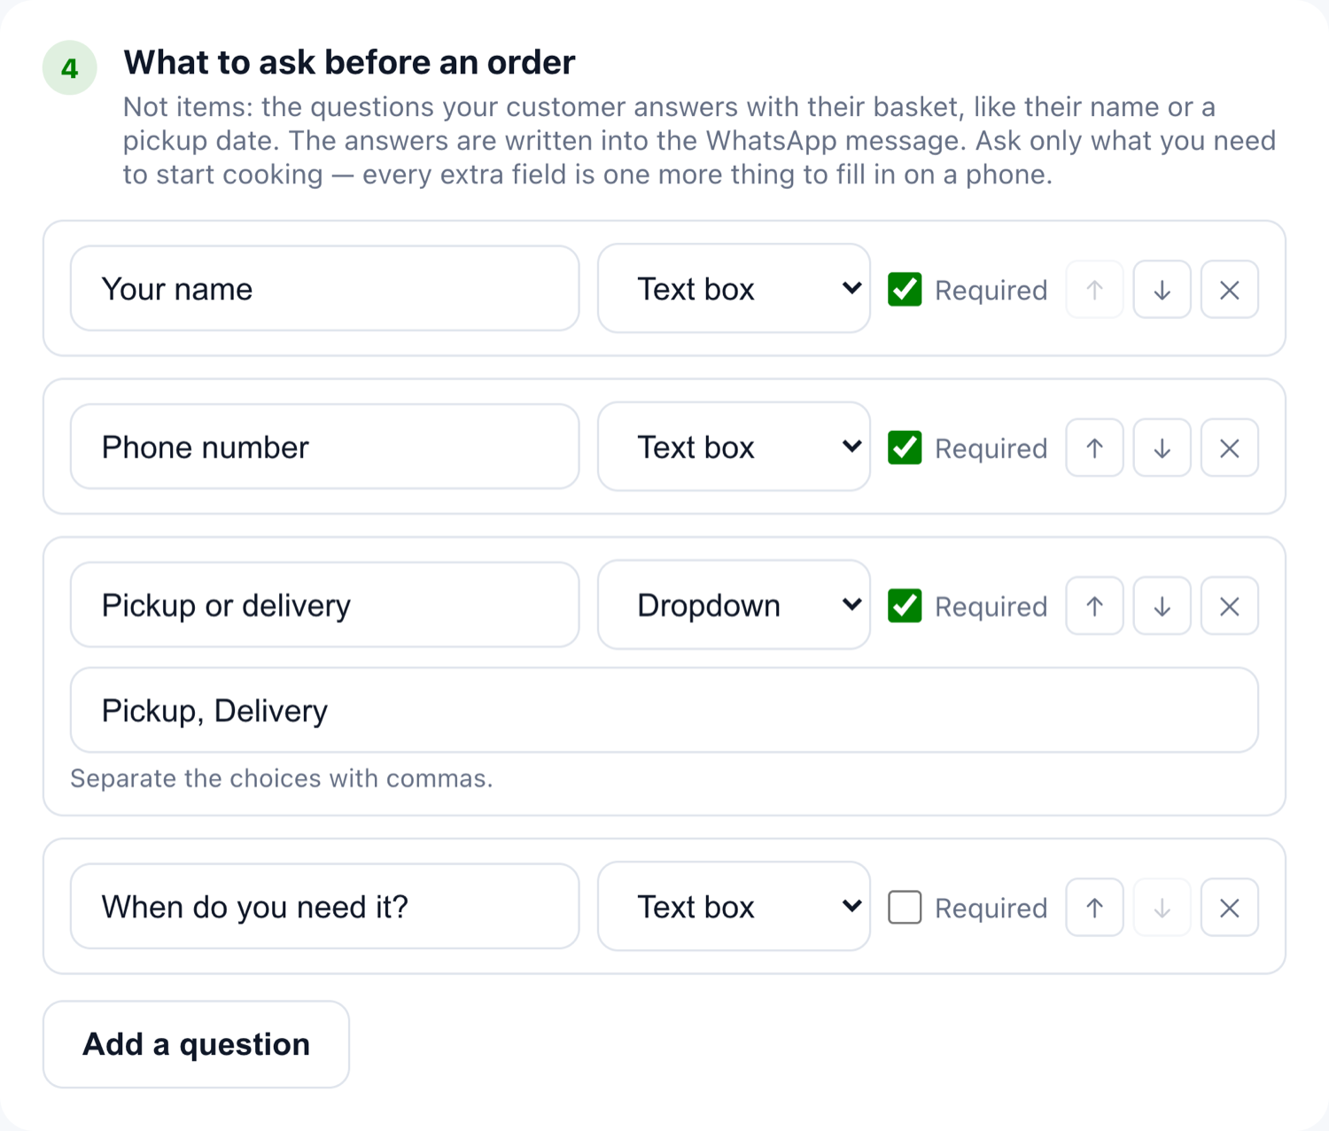Move 'Pickup or delivery' question down
The image size is (1329, 1131).
coord(1162,605)
